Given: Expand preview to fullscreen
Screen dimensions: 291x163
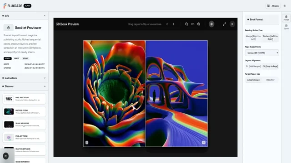Looking at the screenshot, I should point(224,24).
